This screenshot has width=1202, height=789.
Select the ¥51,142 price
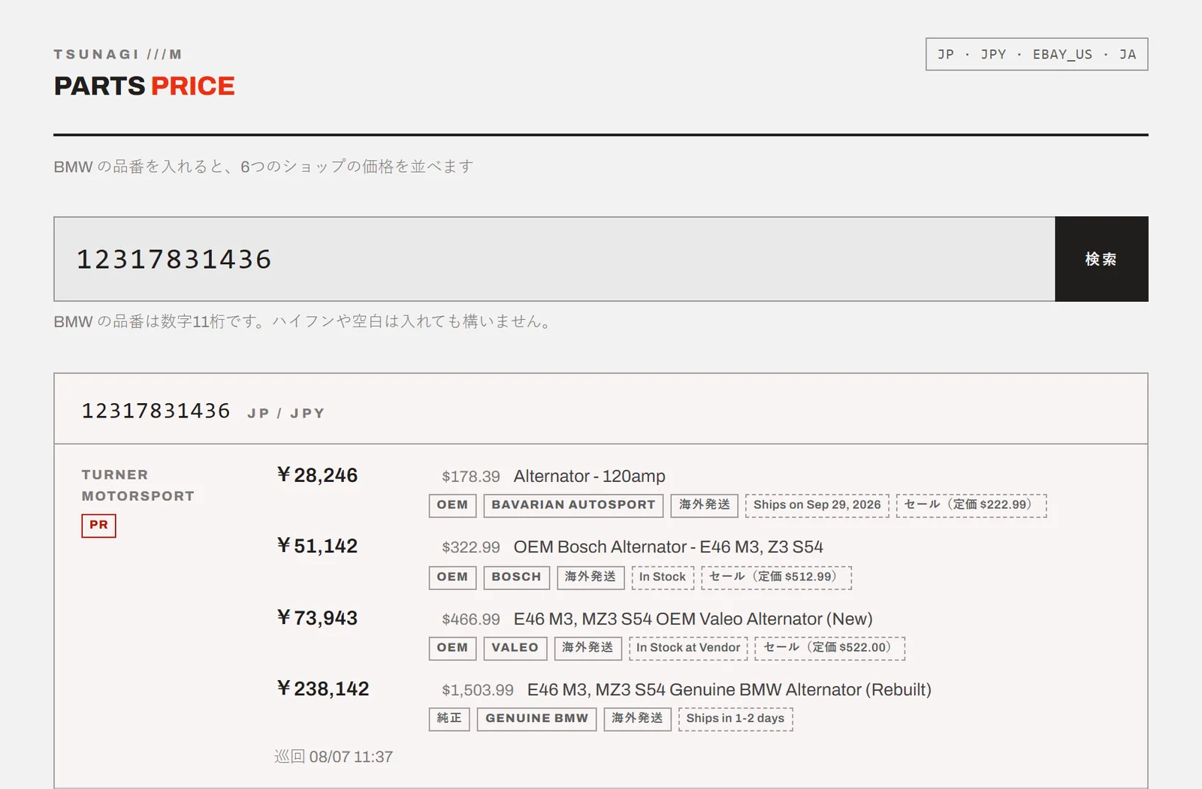point(317,546)
